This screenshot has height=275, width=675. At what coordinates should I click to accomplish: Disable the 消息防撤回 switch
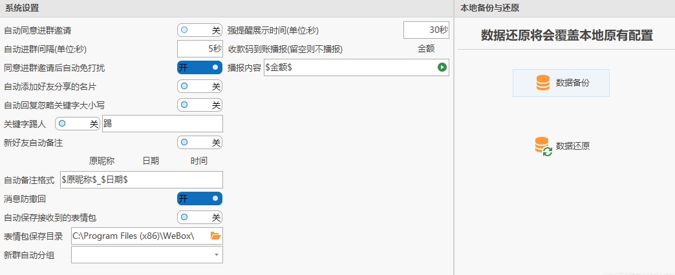coord(200,199)
